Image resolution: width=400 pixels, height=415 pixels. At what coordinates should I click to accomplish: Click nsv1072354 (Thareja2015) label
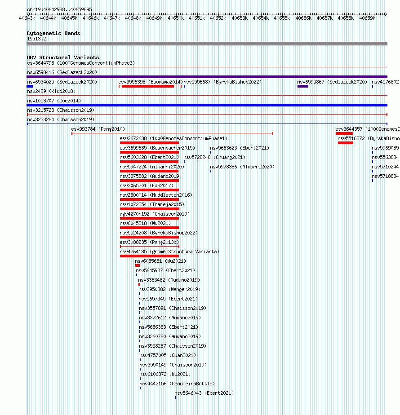(152, 204)
